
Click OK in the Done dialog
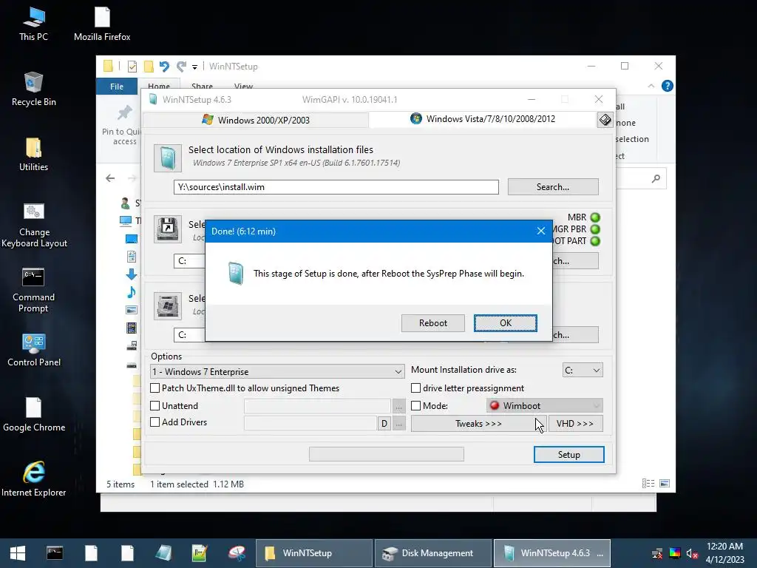tap(506, 323)
